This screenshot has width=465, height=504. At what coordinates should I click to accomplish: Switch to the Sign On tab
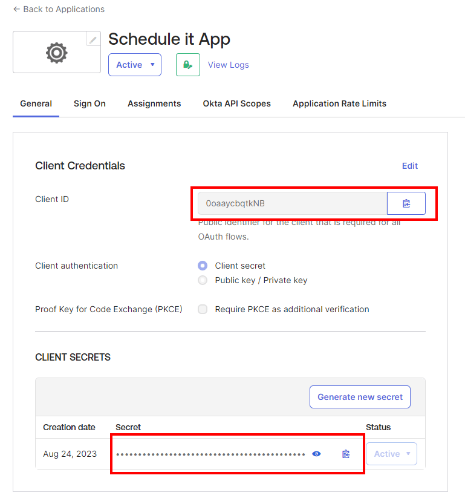89,103
